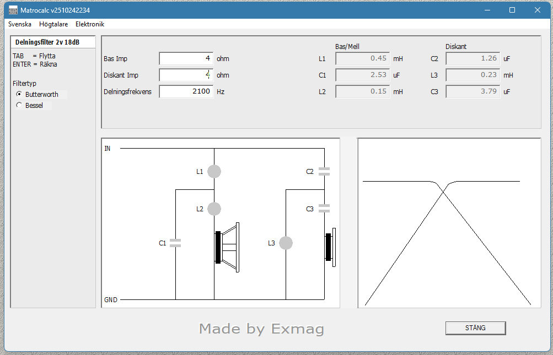The height and width of the screenshot is (355, 553).
Task: Click the L1 inductor symbol in the schematic
Action: (x=214, y=171)
